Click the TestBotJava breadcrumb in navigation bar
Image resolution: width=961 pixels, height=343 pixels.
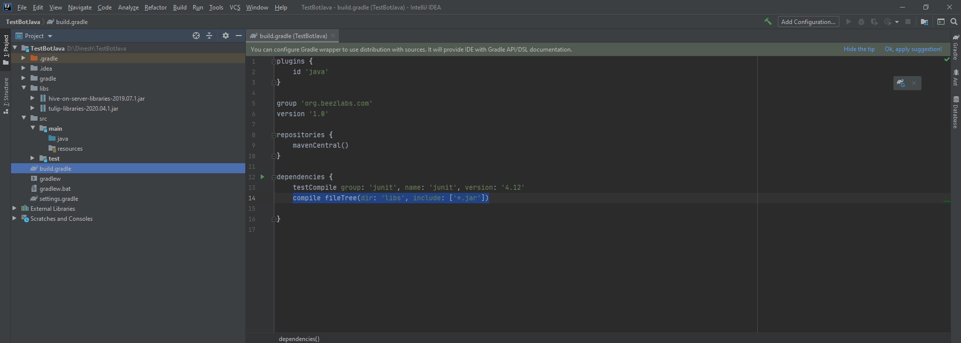23,22
